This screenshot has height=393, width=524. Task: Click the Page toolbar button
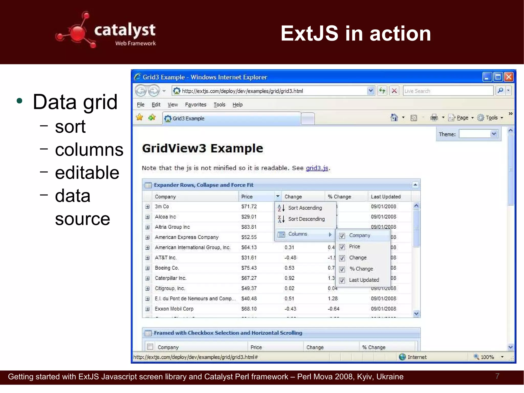click(462, 118)
